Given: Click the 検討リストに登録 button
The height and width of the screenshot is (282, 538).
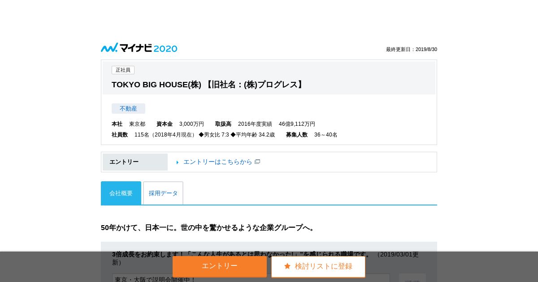Looking at the screenshot, I should (x=318, y=266).
